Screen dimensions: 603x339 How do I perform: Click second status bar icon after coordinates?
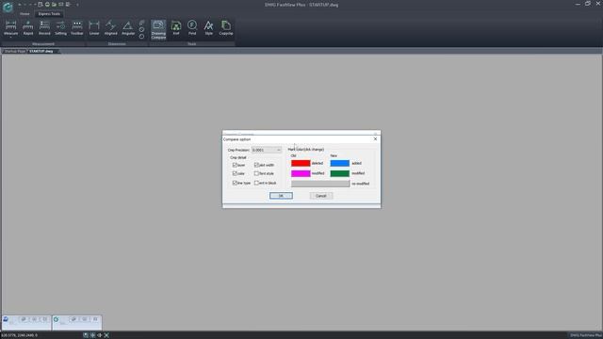click(92, 335)
